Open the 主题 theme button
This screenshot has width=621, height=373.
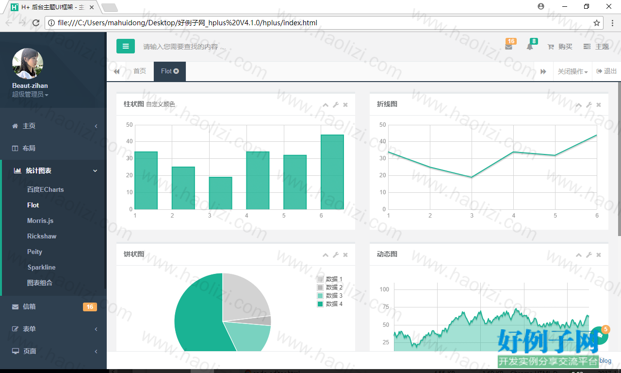(596, 47)
